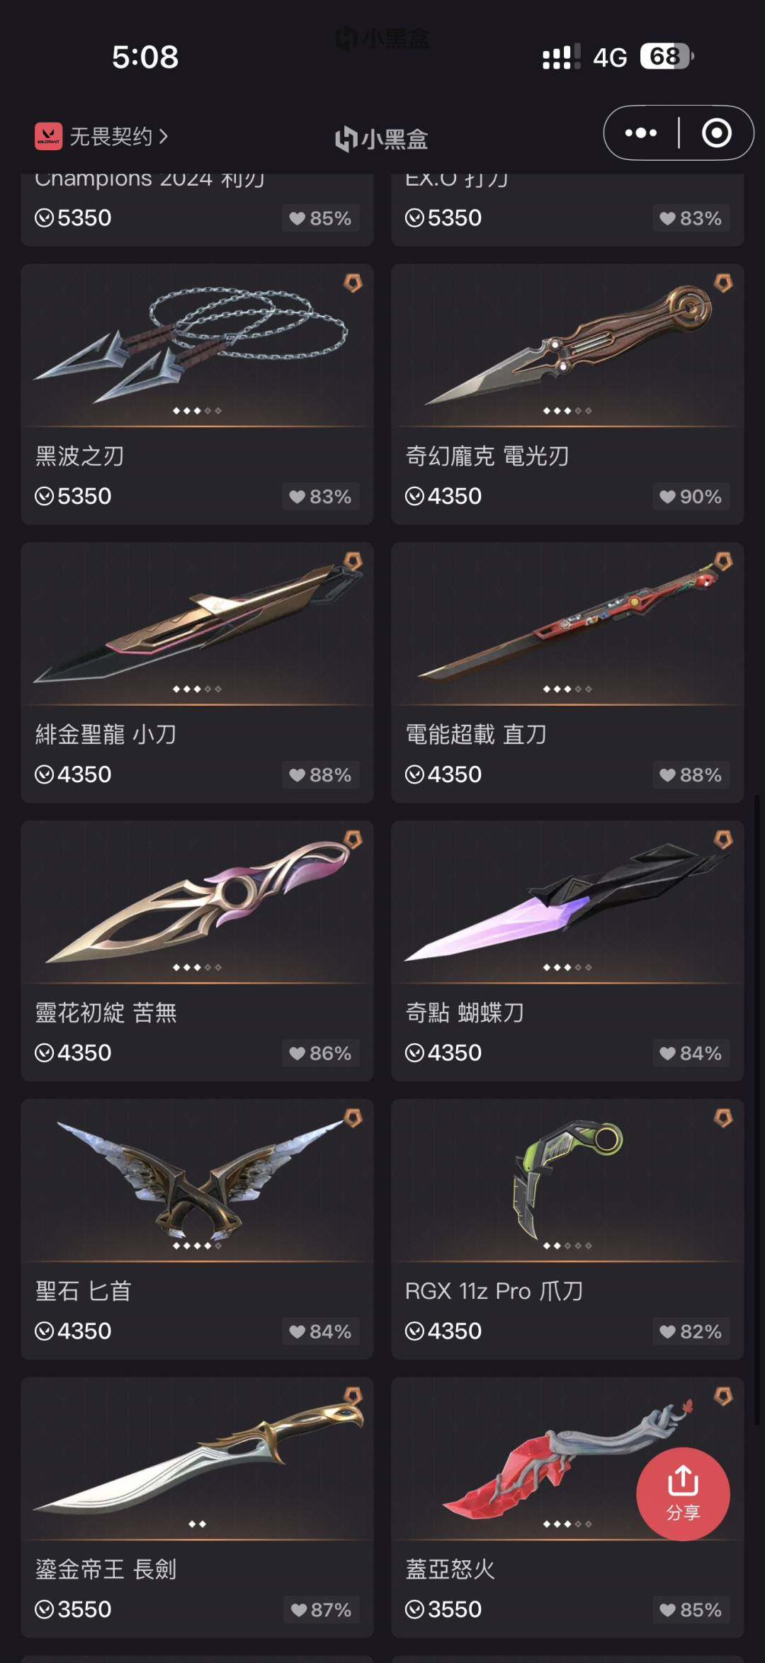The width and height of the screenshot is (765, 1663).
Task: Like 奇幻龐克 電光刃 with 90% heart
Action: point(691,497)
